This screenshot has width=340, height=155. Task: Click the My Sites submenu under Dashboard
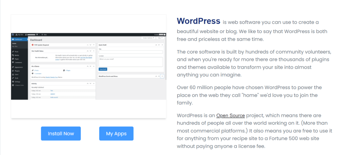(15, 46)
